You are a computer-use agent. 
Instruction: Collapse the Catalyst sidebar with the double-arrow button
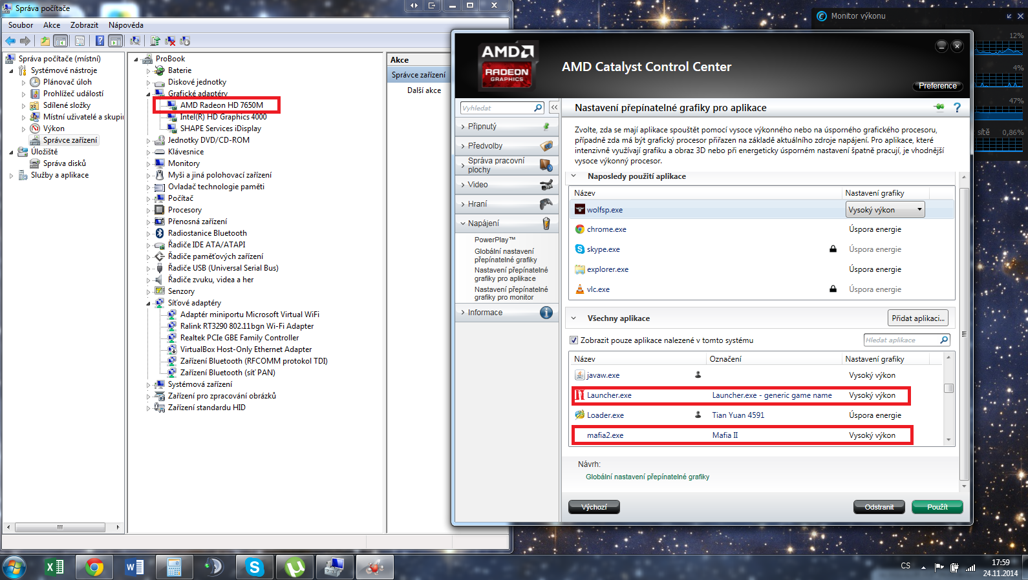554,108
